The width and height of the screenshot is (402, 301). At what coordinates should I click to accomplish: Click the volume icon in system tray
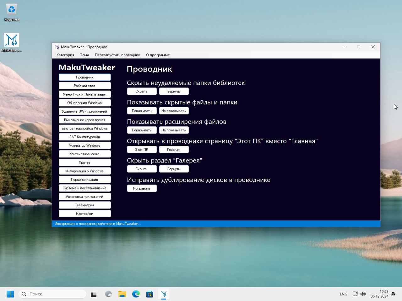click(363, 294)
